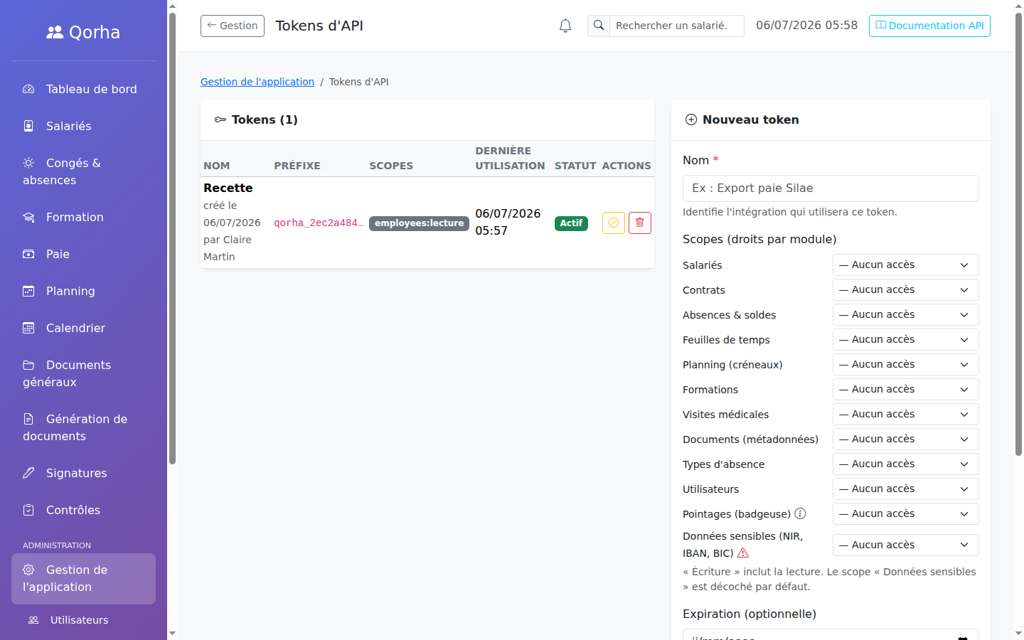Image resolution: width=1024 pixels, height=640 pixels.
Task: Click the Salariés badge icon in the sidebar
Action: 28,126
